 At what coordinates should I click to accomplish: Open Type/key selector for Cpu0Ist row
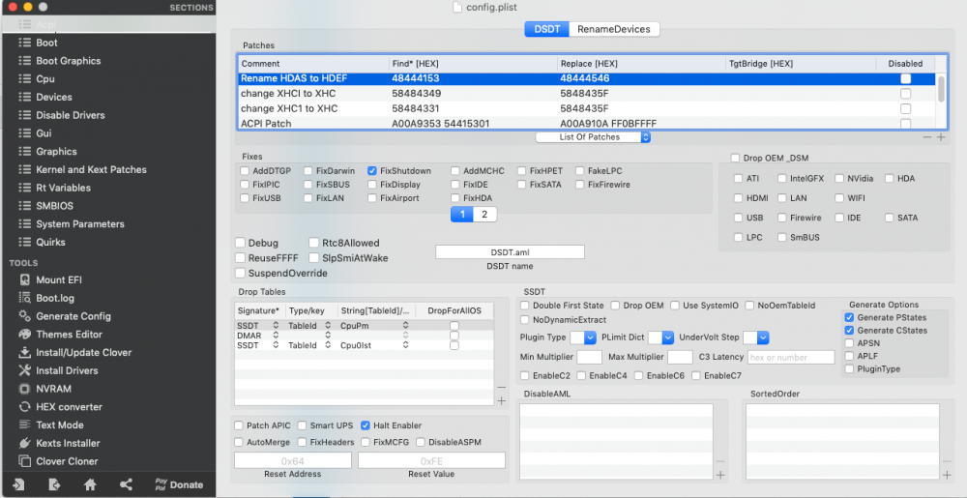[330, 346]
